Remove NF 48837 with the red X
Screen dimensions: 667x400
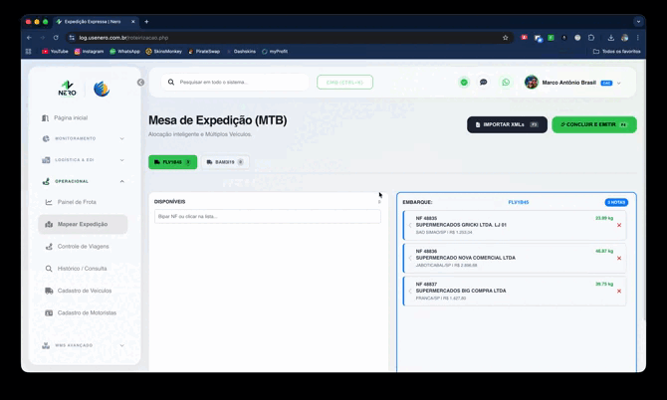coord(619,291)
